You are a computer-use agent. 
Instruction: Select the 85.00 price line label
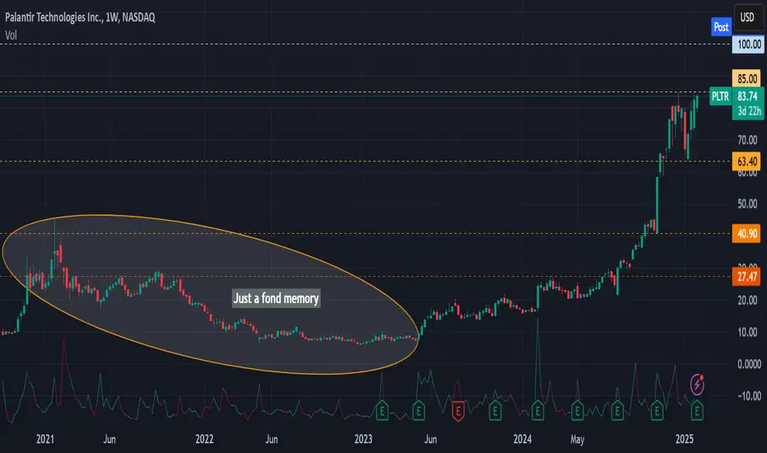tap(747, 78)
